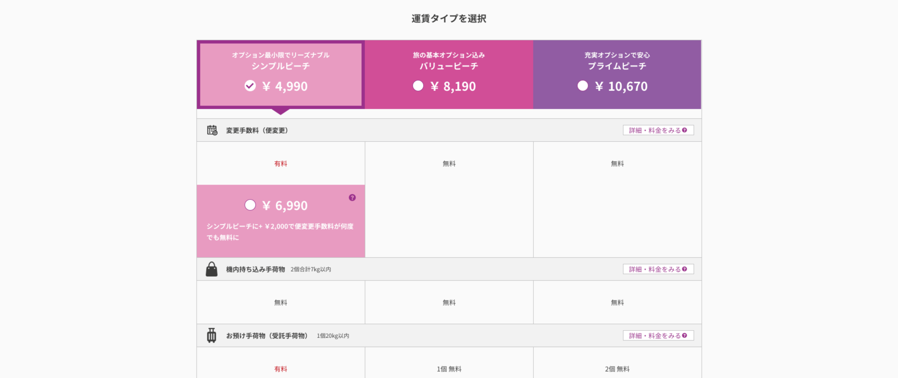Screen dimensions: 898x378
Task: Click the 旅の基本オプション込み tagline
Action: point(449,55)
